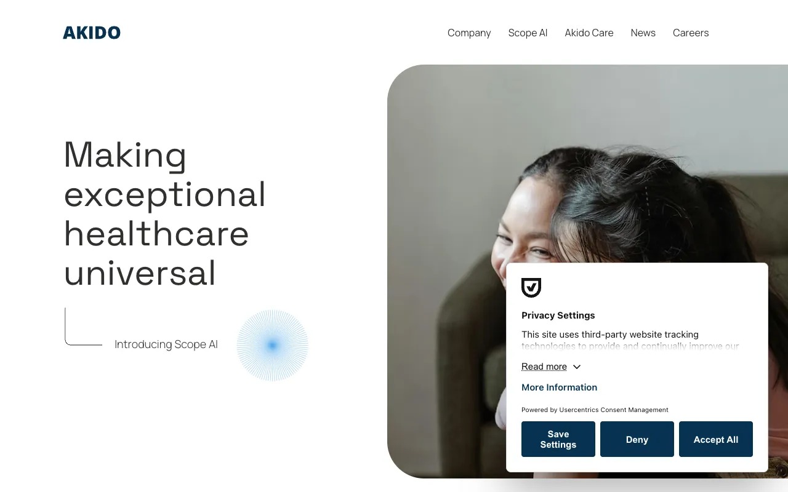Expand the Read more privacy text
Viewport: 788px width, 492px height.
pos(544,367)
